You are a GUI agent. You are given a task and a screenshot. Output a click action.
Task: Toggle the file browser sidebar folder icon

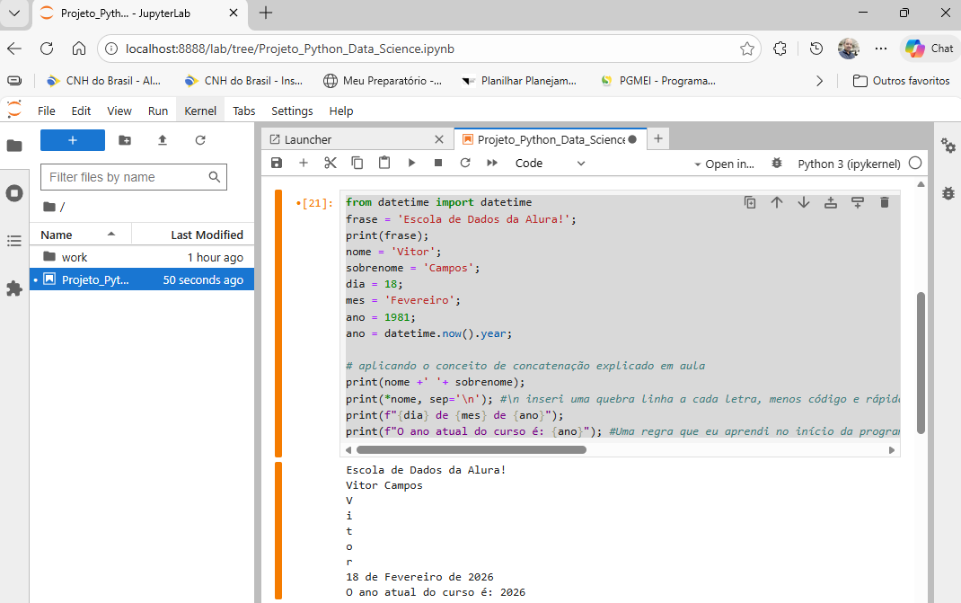coord(14,146)
